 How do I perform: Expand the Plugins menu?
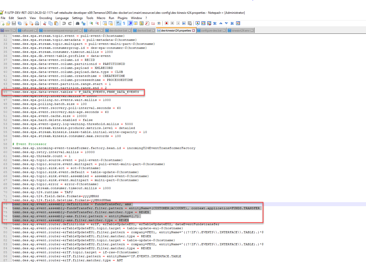pos(122,18)
